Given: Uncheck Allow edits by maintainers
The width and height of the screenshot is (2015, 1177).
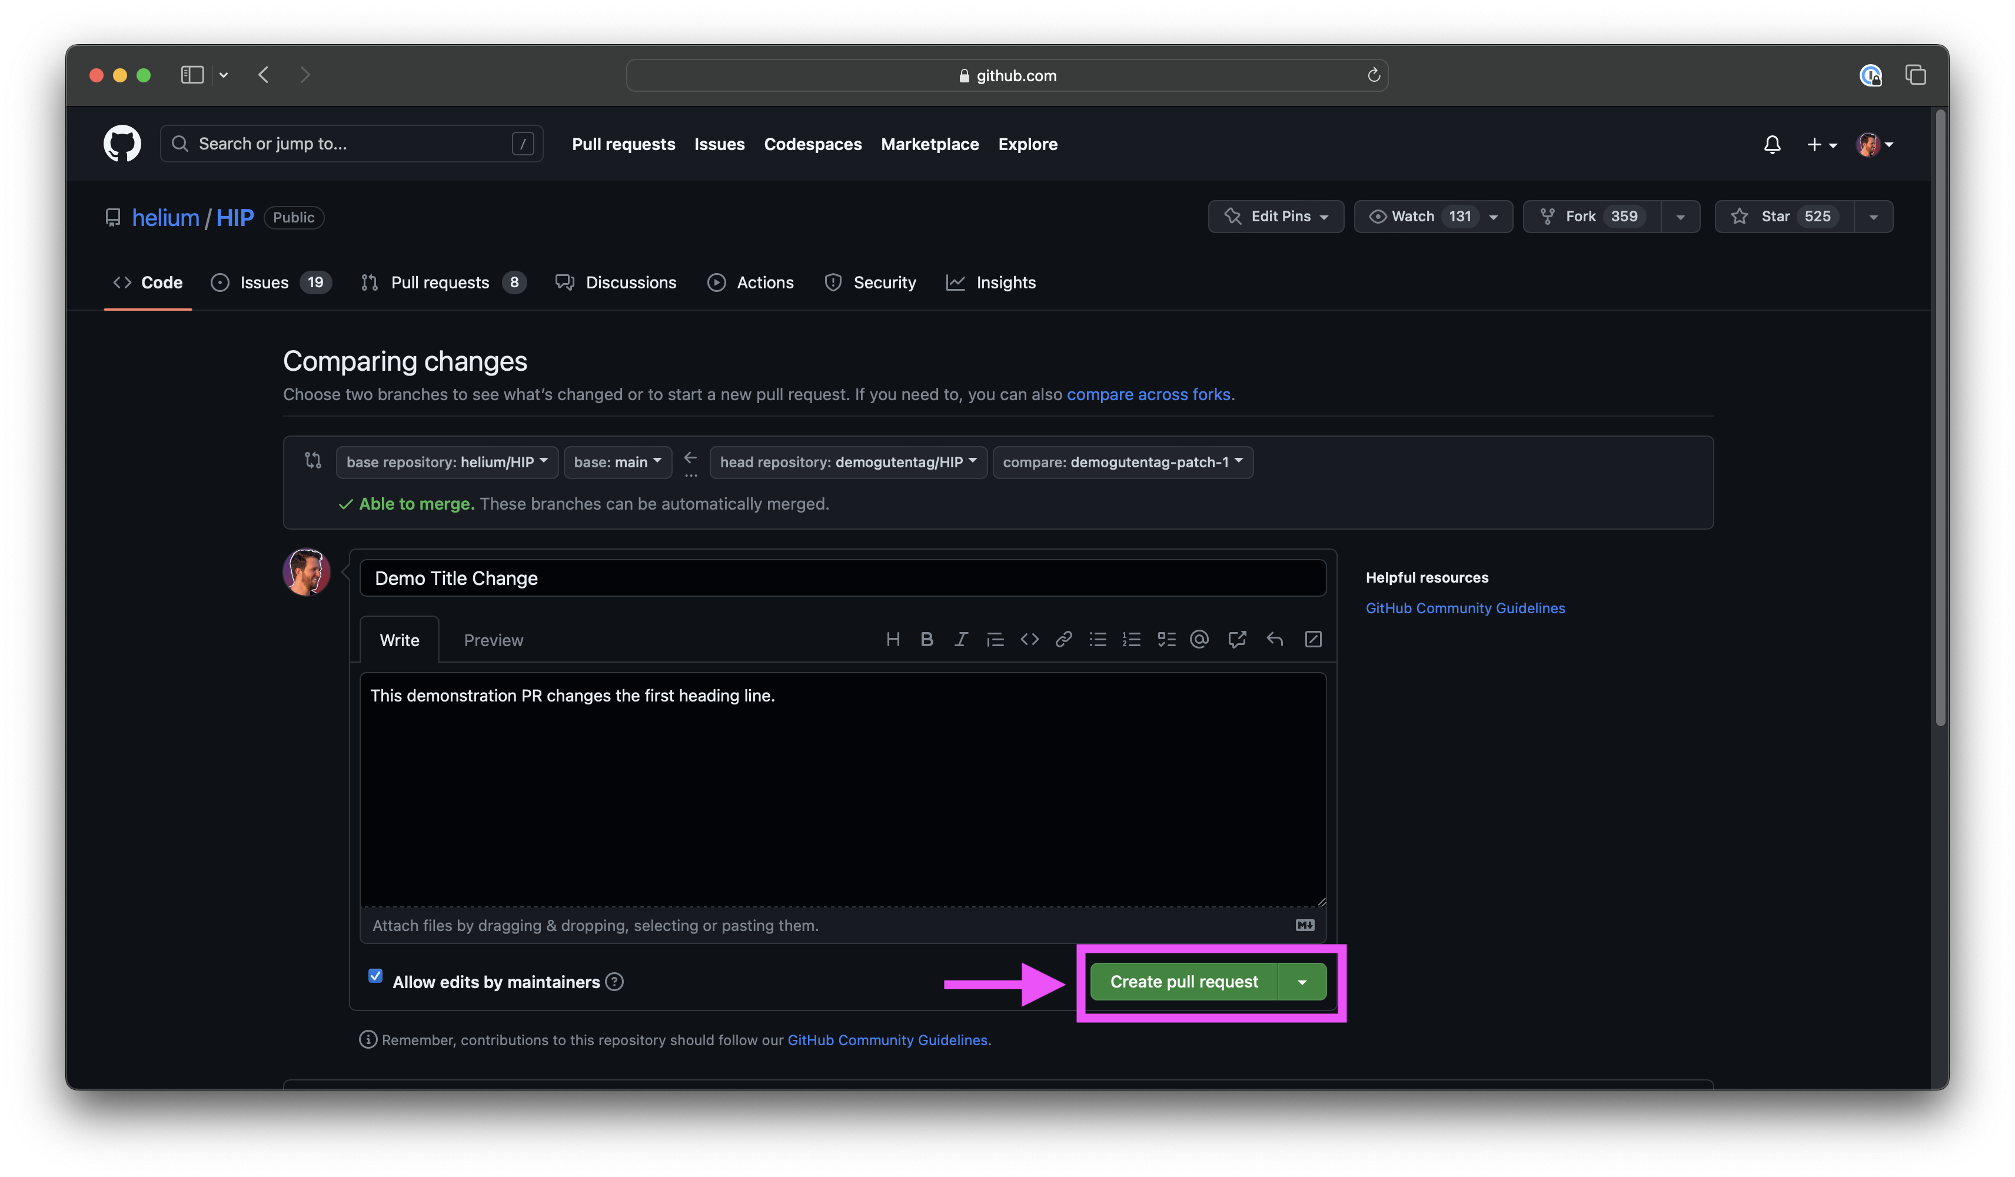Looking at the screenshot, I should coord(375,976).
